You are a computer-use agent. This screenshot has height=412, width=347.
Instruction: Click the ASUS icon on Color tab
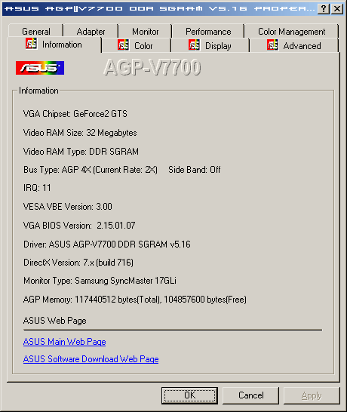[123, 45]
